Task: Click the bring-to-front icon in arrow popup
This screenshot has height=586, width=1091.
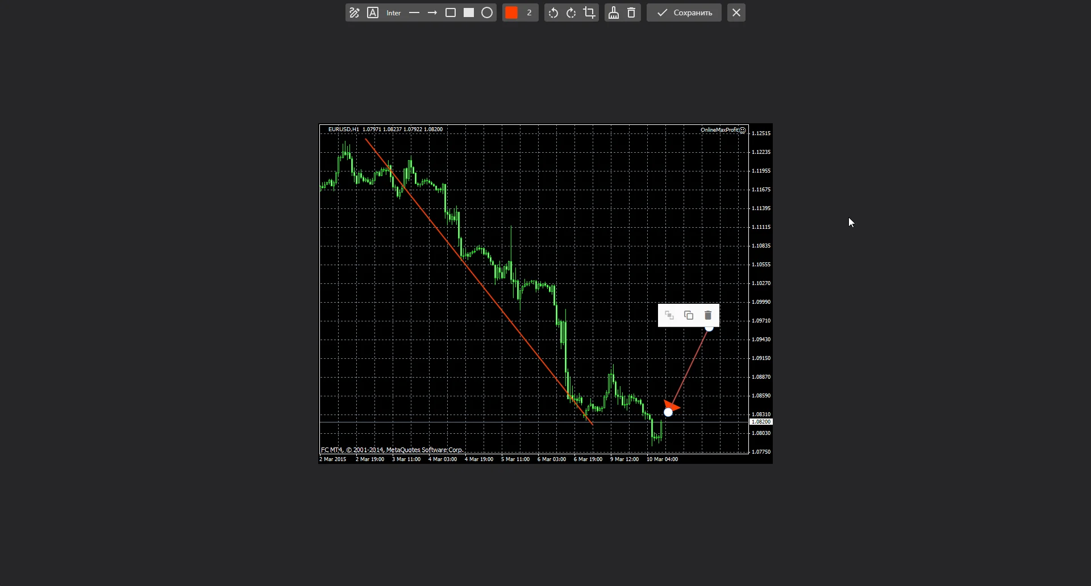Action: 669,315
